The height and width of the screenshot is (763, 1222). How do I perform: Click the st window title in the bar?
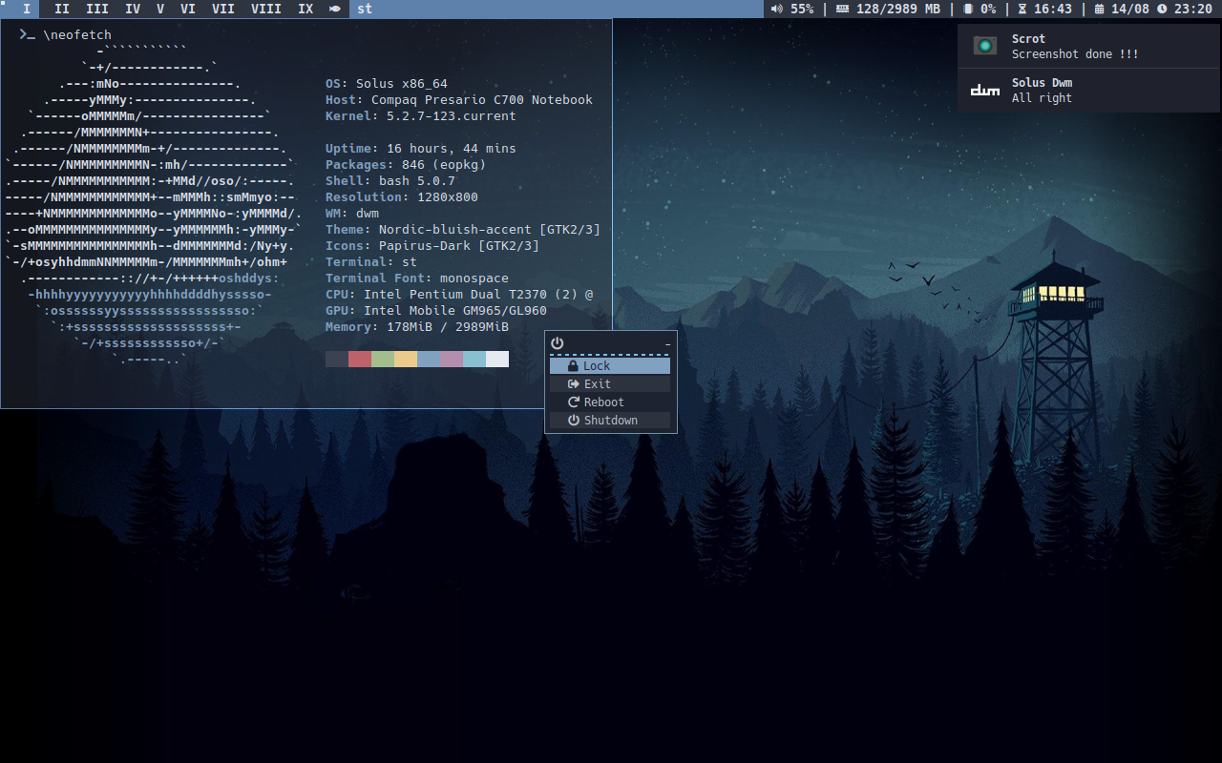coord(364,10)
